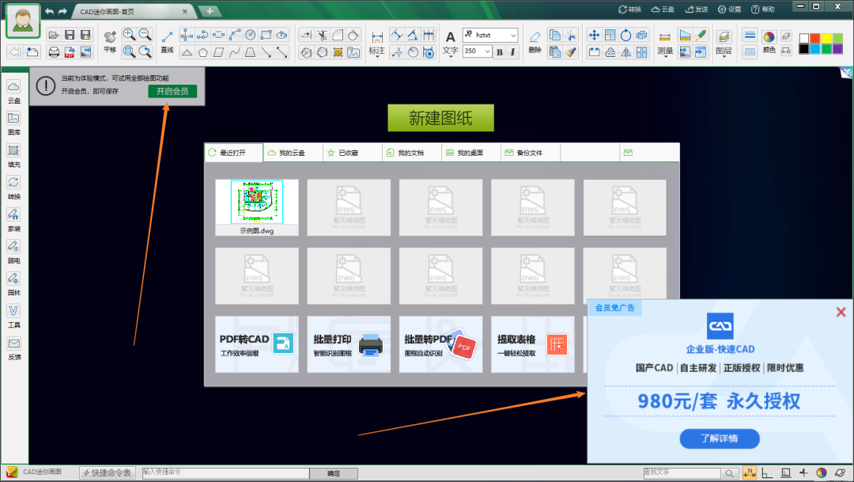Focus the 查找文字 search field

pyautogui.click(x=682, y=473)
